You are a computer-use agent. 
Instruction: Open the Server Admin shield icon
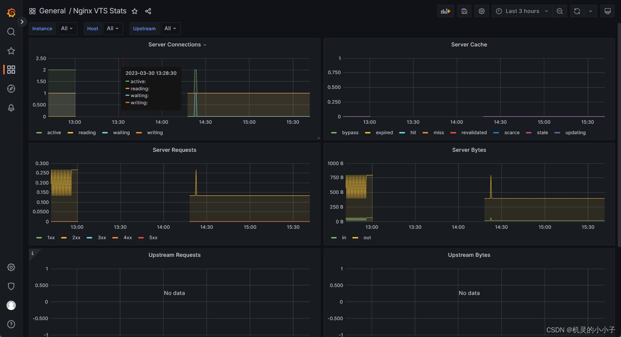[x=11, y=286]
